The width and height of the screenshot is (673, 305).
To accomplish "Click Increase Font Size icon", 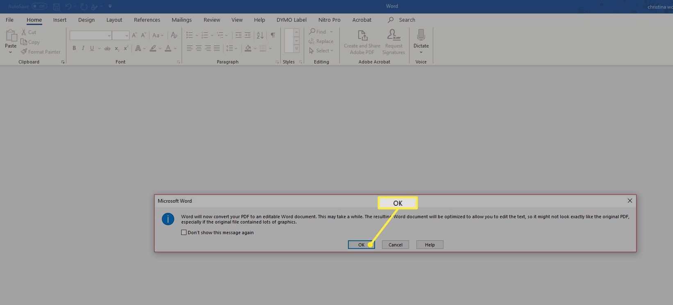I will tap(134, 36).
